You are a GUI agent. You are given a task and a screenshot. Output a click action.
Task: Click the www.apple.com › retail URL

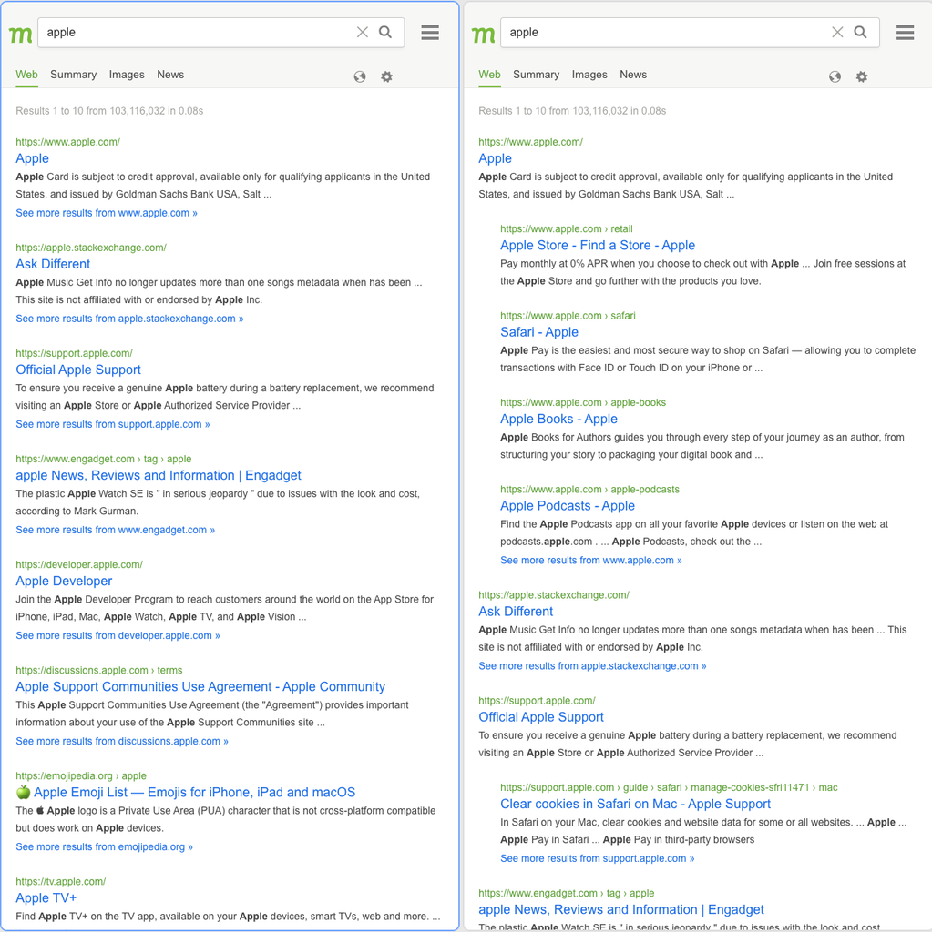567,229
